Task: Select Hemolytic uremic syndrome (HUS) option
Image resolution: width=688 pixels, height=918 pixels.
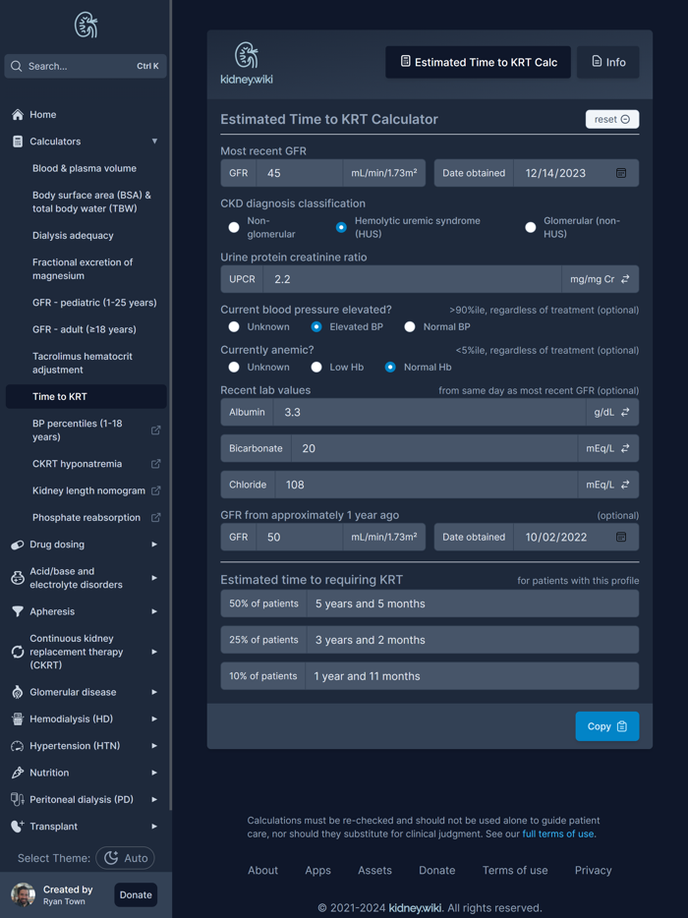Action: pyautogui.click(x=341, y=227)
